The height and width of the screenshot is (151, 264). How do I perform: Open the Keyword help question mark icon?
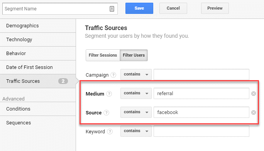coord(110,131)
